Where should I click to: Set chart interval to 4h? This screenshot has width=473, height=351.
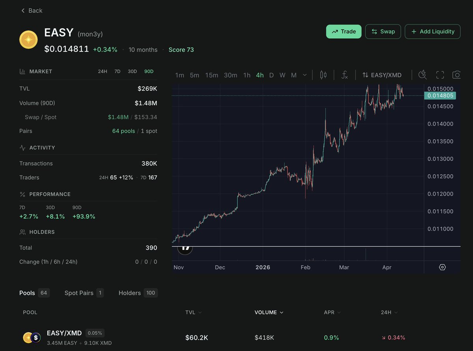pos(260,75)
